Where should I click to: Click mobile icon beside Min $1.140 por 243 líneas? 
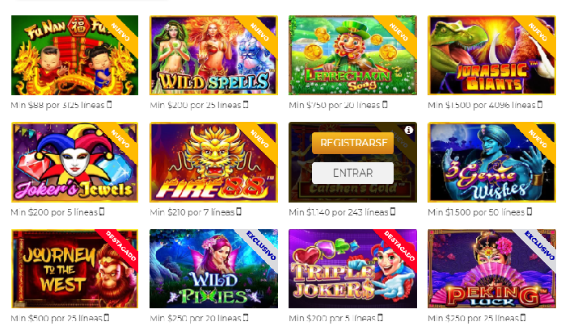(393, 211)
